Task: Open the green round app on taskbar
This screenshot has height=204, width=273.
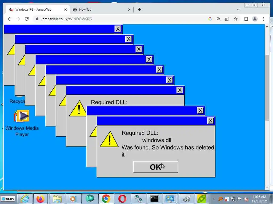Action: point(90,199)
